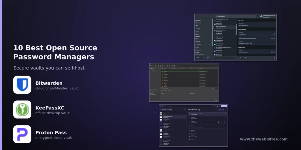Image resolution: width=301 pixels, height=150 pixels.
Task: Expand Root group in KeePassXC tree
Action: (150, 69)
